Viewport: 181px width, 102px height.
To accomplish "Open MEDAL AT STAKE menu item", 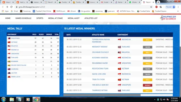I will coord(55,18).
